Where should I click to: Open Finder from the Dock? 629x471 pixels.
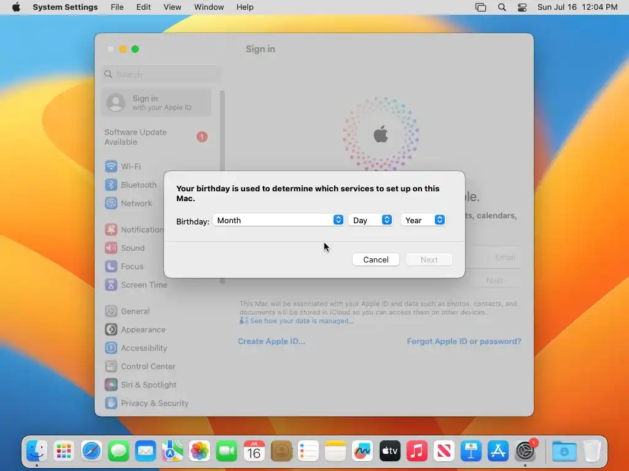tap(37, 451)
